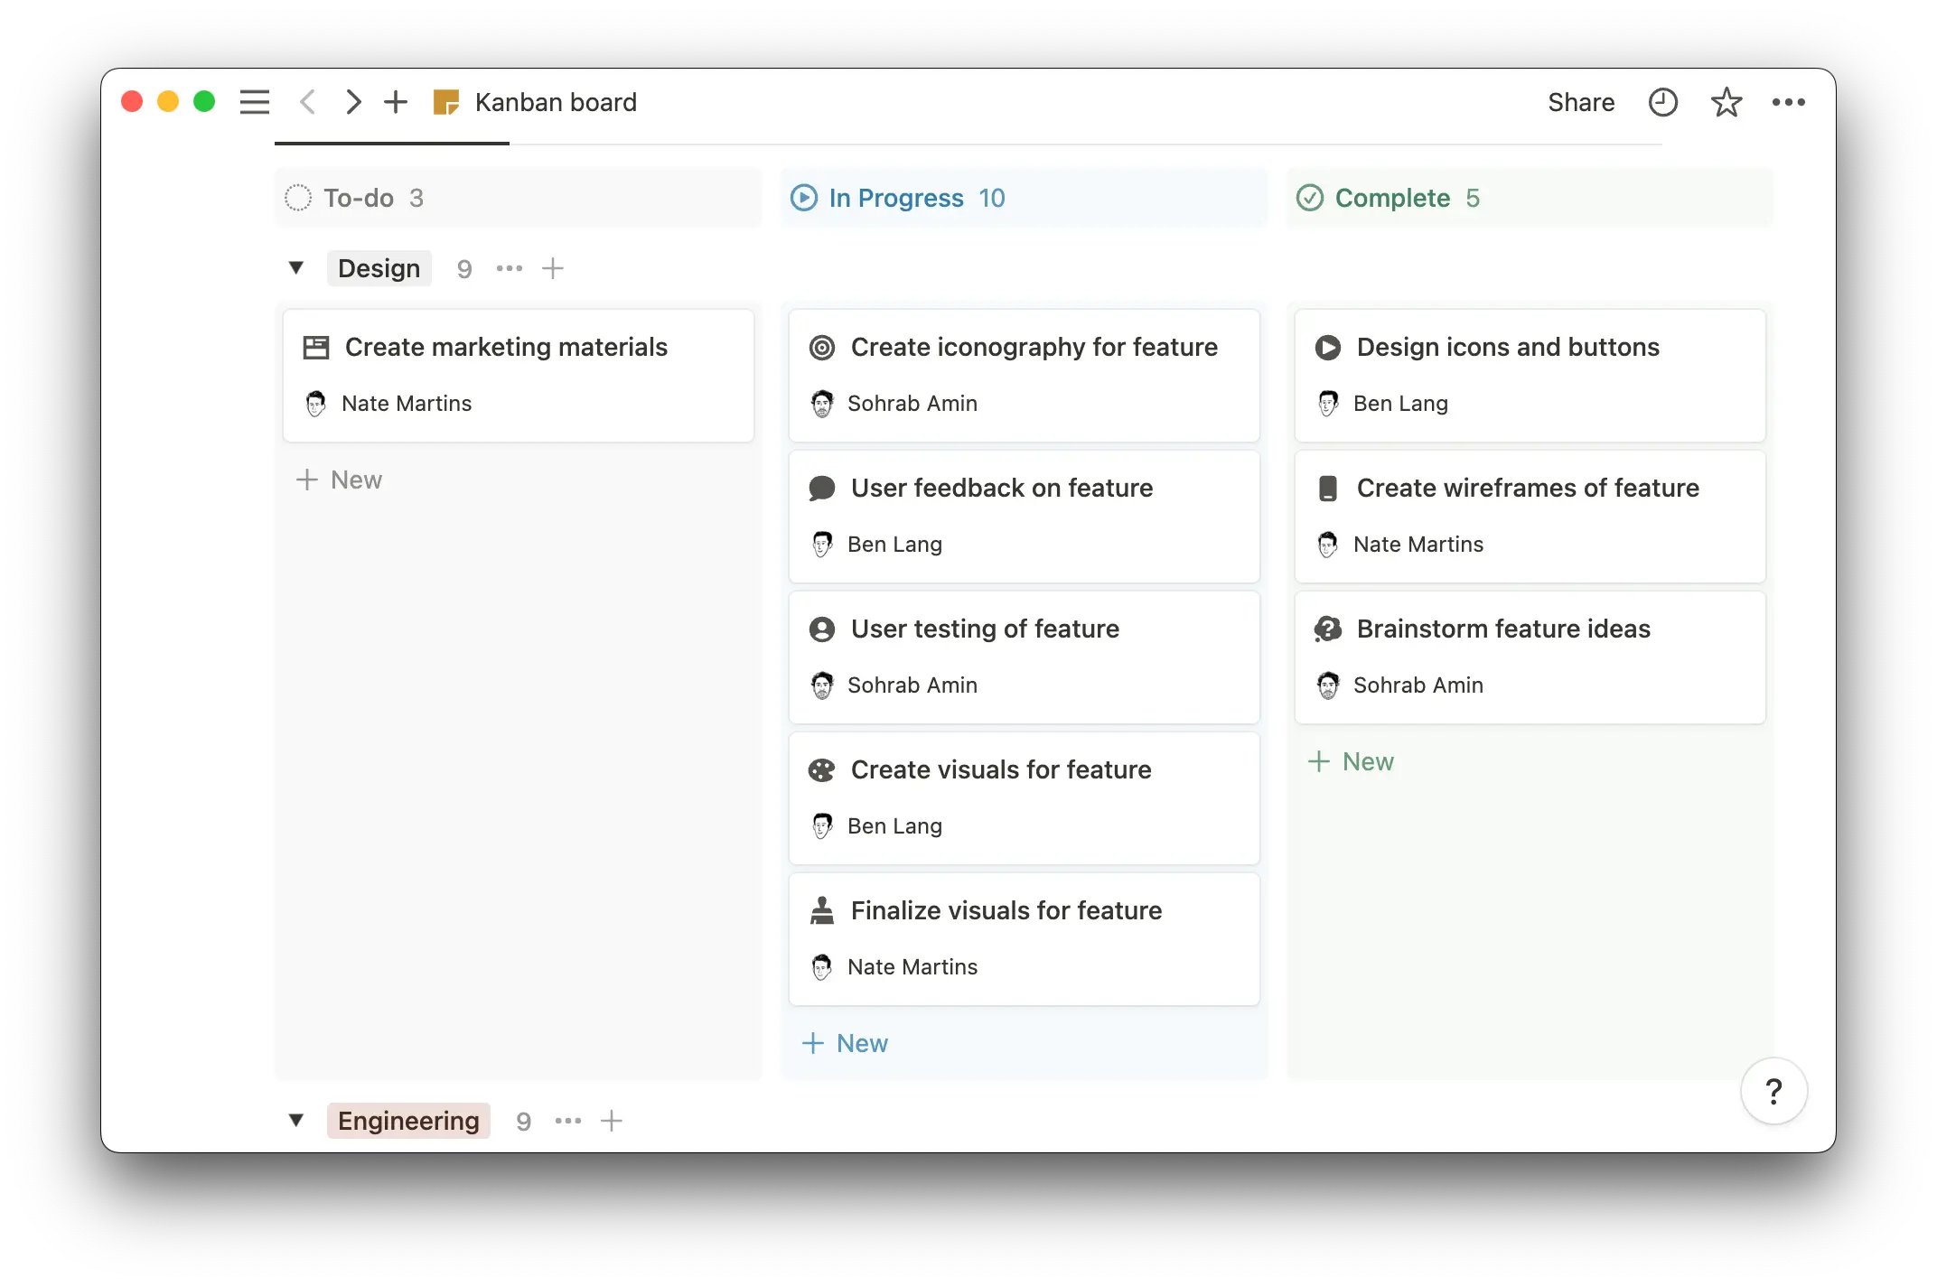Click the book icon on Create wireframes card
Screen dimensions: 1937x1286
[1328, 488]
